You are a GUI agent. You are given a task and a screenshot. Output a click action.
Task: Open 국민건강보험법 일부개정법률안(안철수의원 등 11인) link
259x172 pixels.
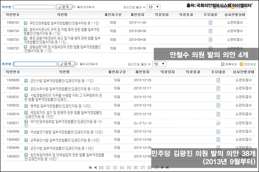[x=64, y=23]
